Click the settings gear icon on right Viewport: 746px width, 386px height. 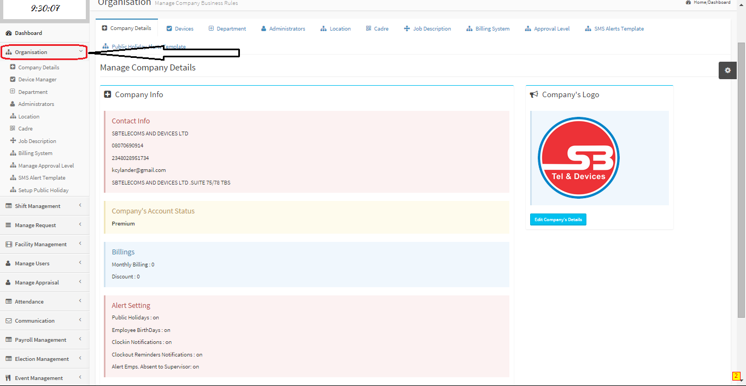(727, 70)
